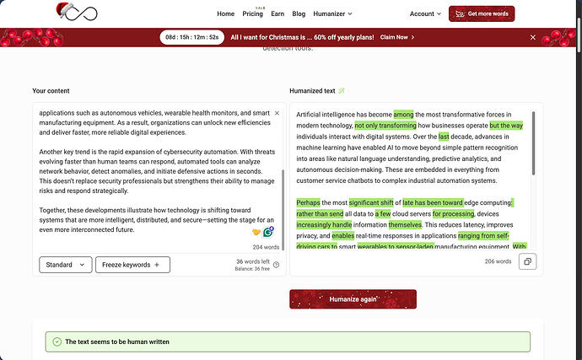Click the countdown timer pill

(192, 37)
